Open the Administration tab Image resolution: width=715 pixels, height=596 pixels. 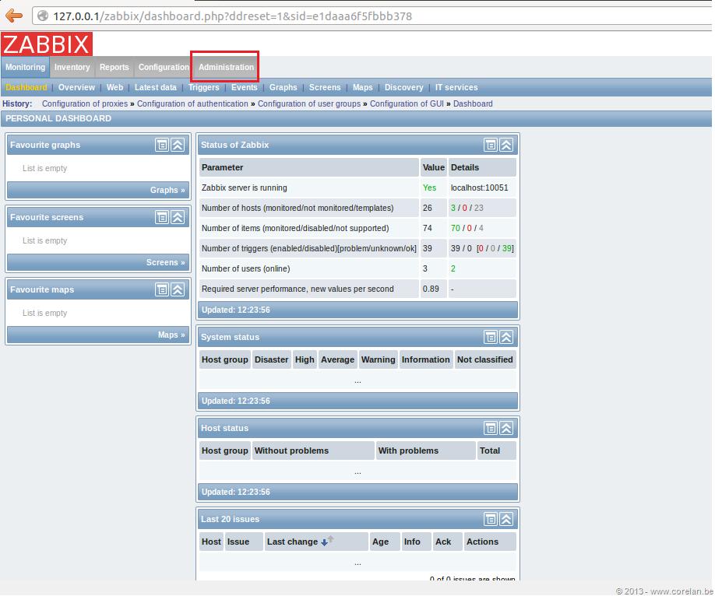point(226,67)
